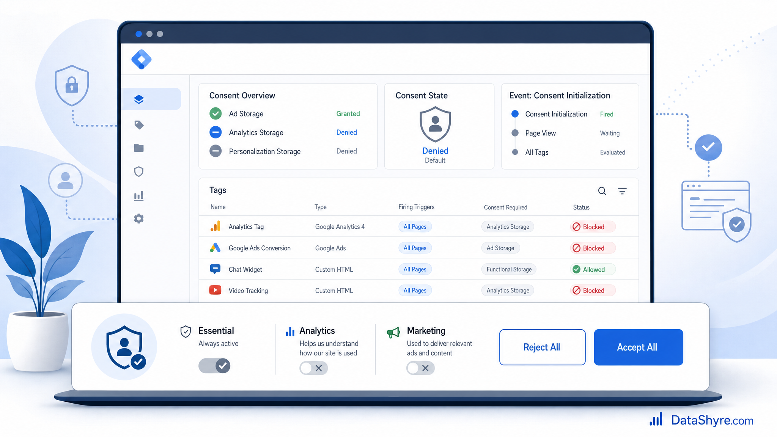
Task: Click Analytics Storage chip in Analytics Tag row
Action: (x=508, y=226)
